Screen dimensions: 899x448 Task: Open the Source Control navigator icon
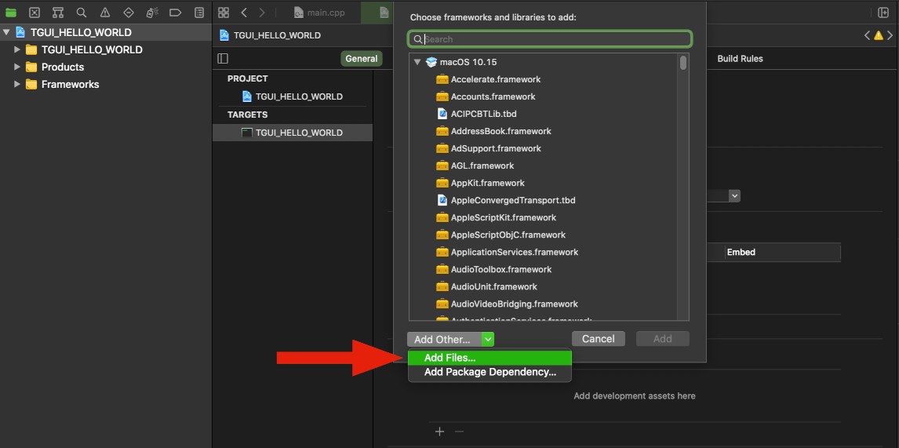(x=35, y=12)
